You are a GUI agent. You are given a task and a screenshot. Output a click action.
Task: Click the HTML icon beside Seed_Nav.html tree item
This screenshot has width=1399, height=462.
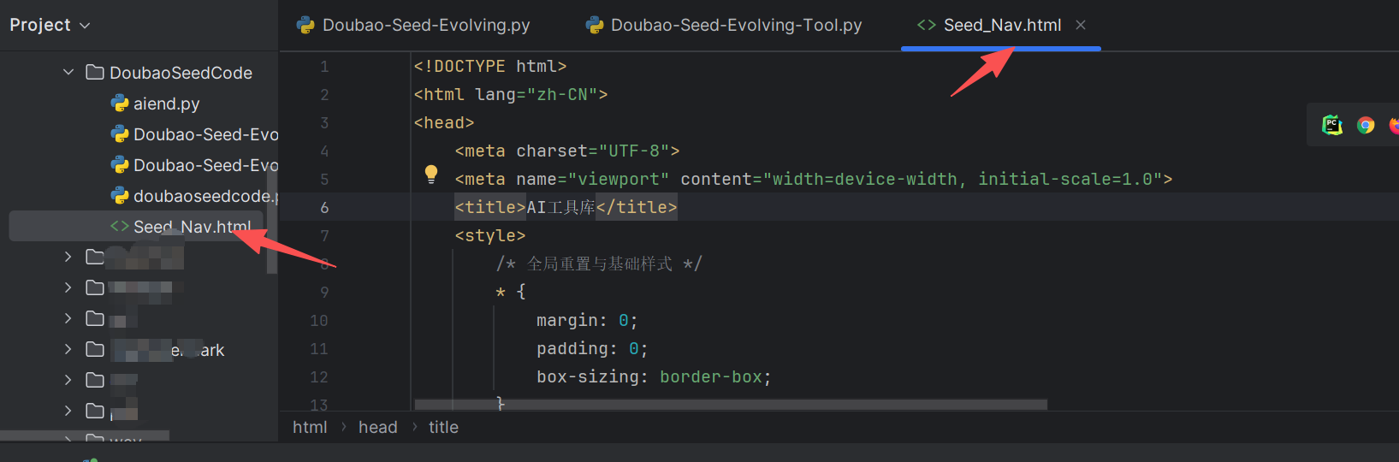120,227
